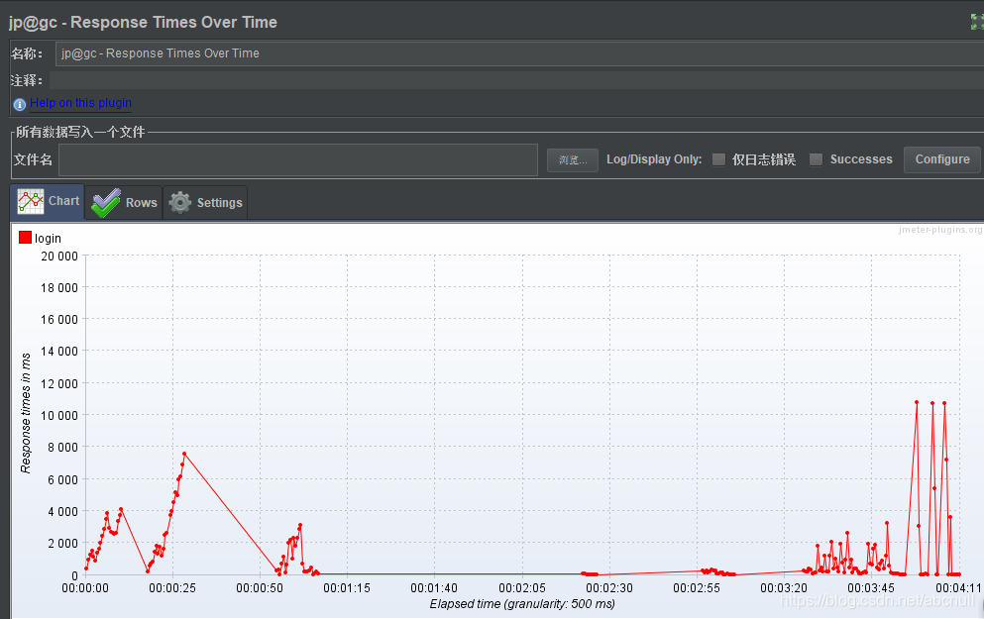
Task: Click the 00:01:15 time axis label
Action: [x=347, y=588]
